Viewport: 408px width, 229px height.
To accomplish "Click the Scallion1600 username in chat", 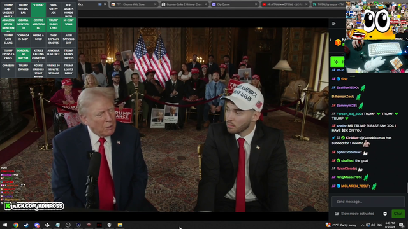I will 347,88.
